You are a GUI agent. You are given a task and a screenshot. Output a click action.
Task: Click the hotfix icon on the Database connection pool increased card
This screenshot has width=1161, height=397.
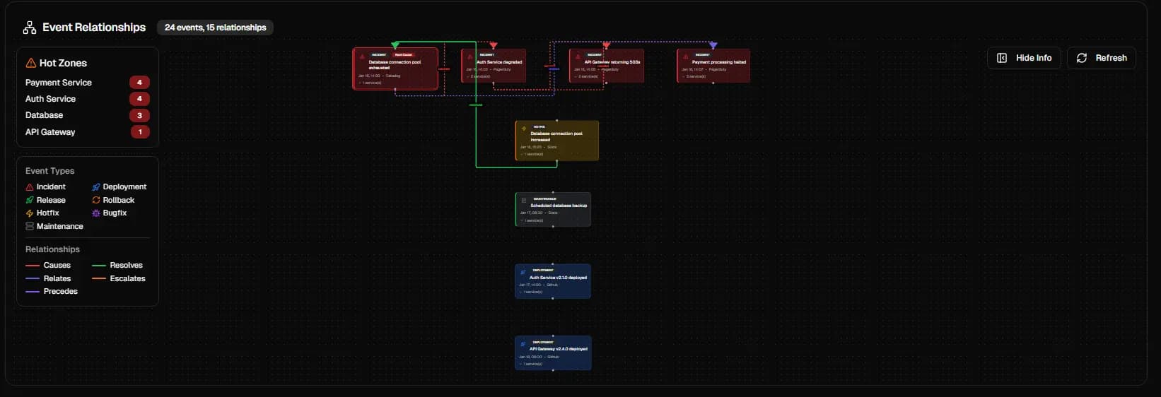(x=524, y=129)
